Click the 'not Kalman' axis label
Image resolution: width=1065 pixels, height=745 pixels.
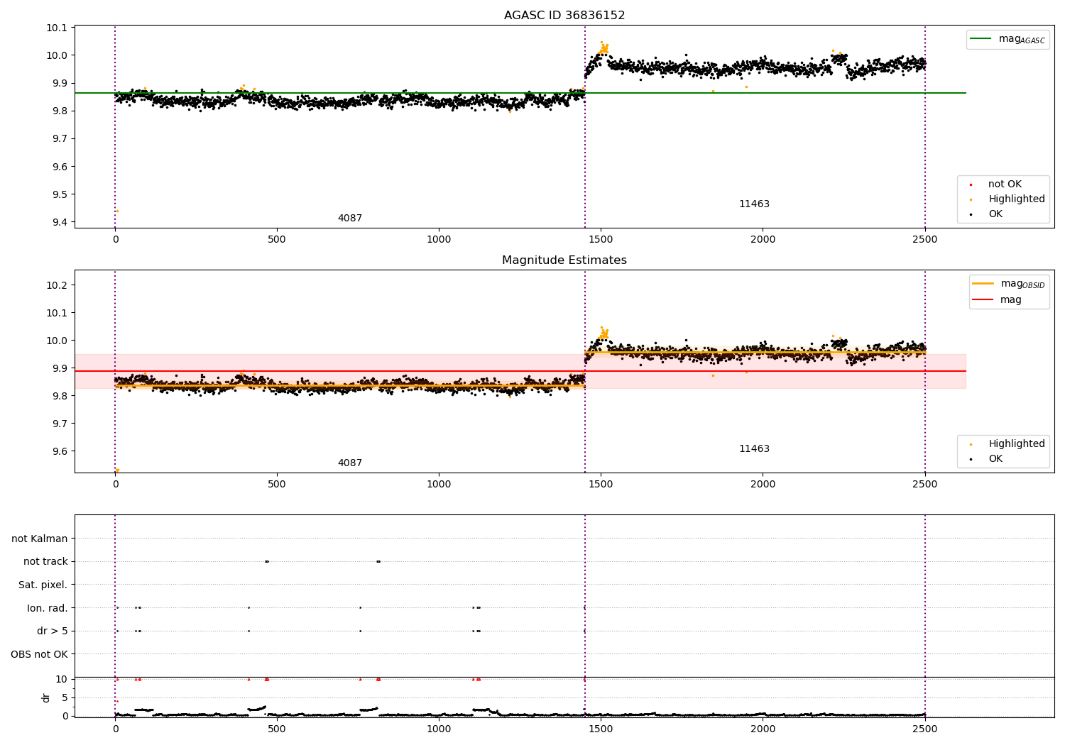[40, 539]
